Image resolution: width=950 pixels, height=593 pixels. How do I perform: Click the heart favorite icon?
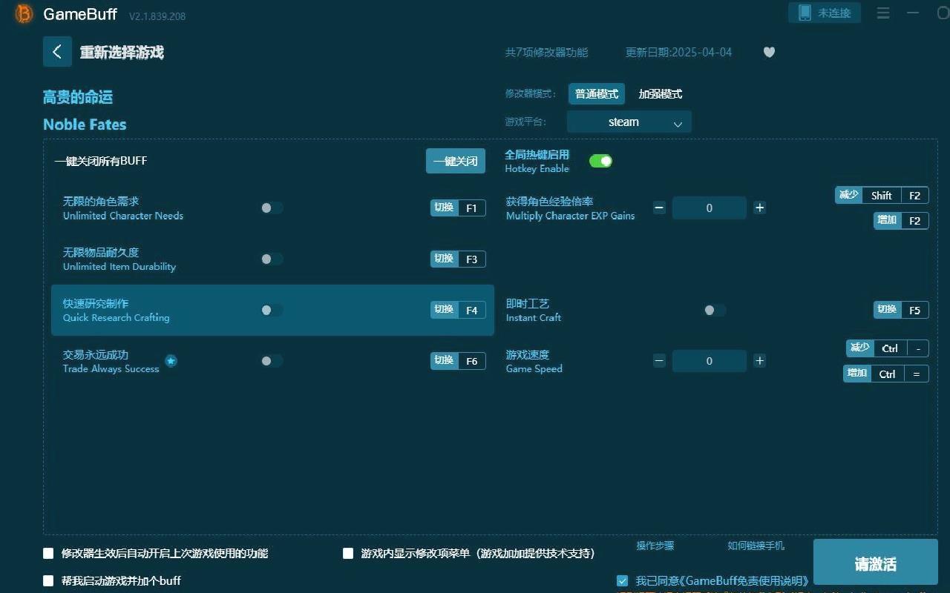point(769,52)
